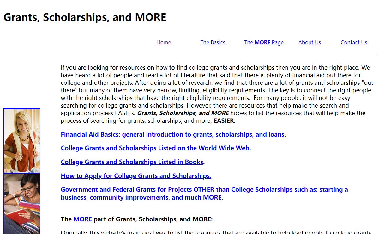This screenshot has width=379, height=234.
Task: Visit the About Us page
Action: [x=310, y=42]
